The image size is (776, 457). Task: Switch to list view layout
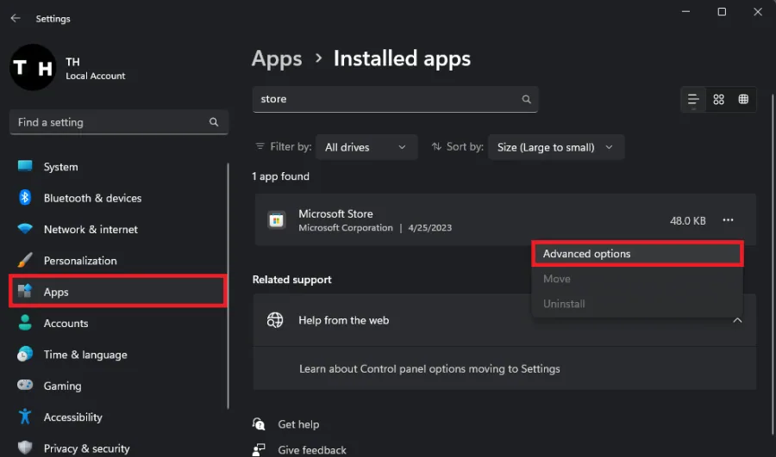pos(693,99)
